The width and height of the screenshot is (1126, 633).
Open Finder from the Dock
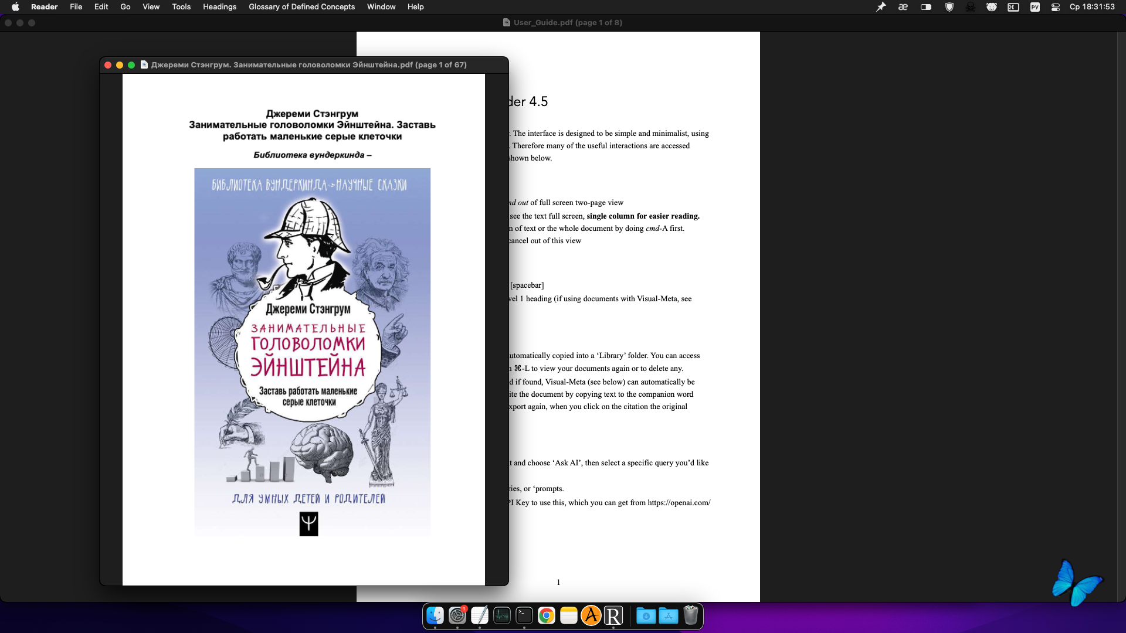435,615
